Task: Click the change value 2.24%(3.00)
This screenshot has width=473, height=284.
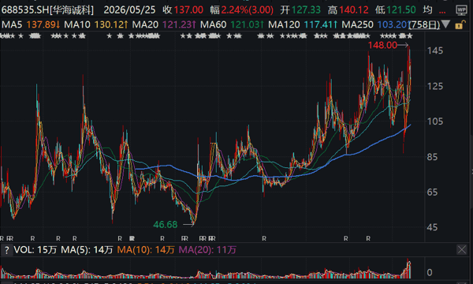Action: point(247,10)
